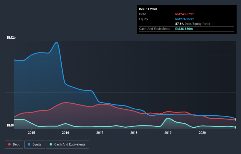Click the RM274.253m equity value

185,19
